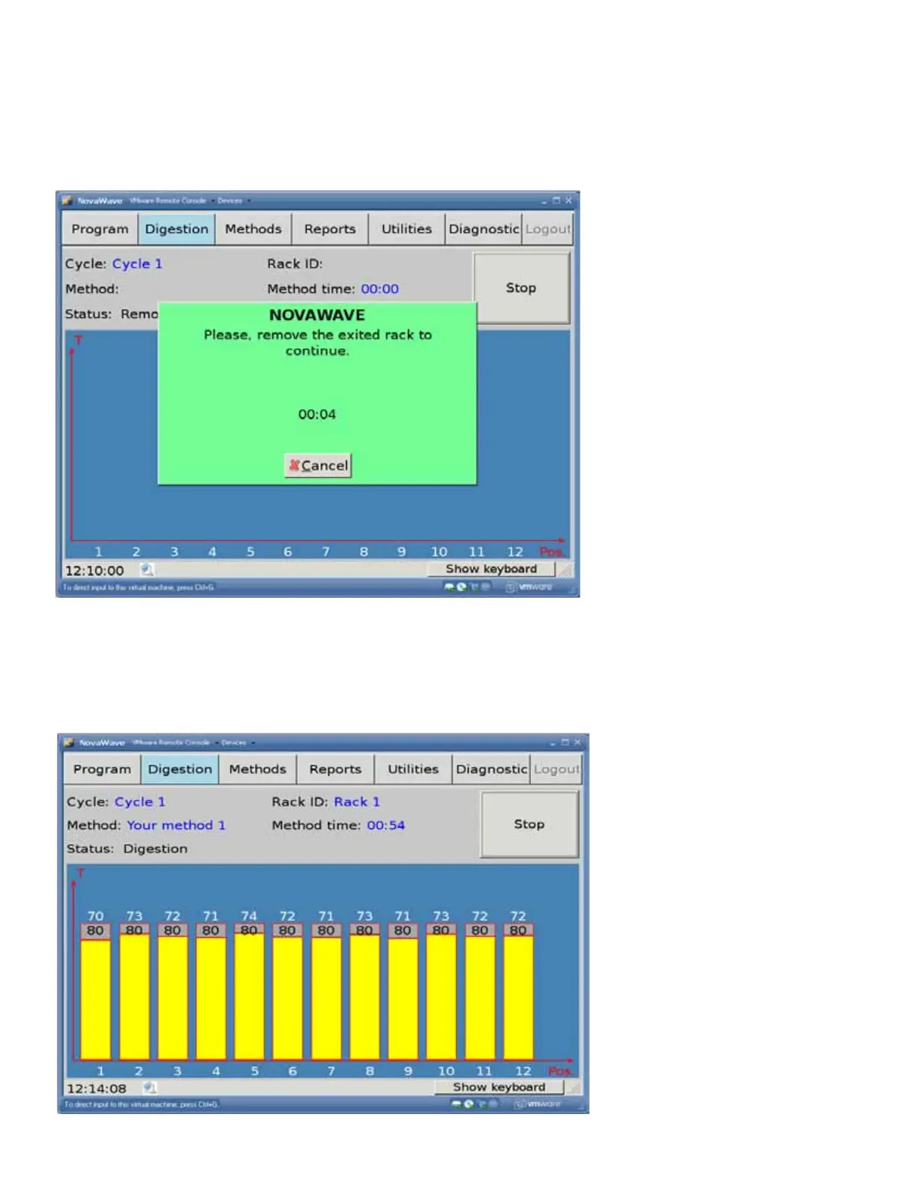Open Diagnostic tab in the bar chart window
Viewport: 923px width, 1194px height.
491,770
